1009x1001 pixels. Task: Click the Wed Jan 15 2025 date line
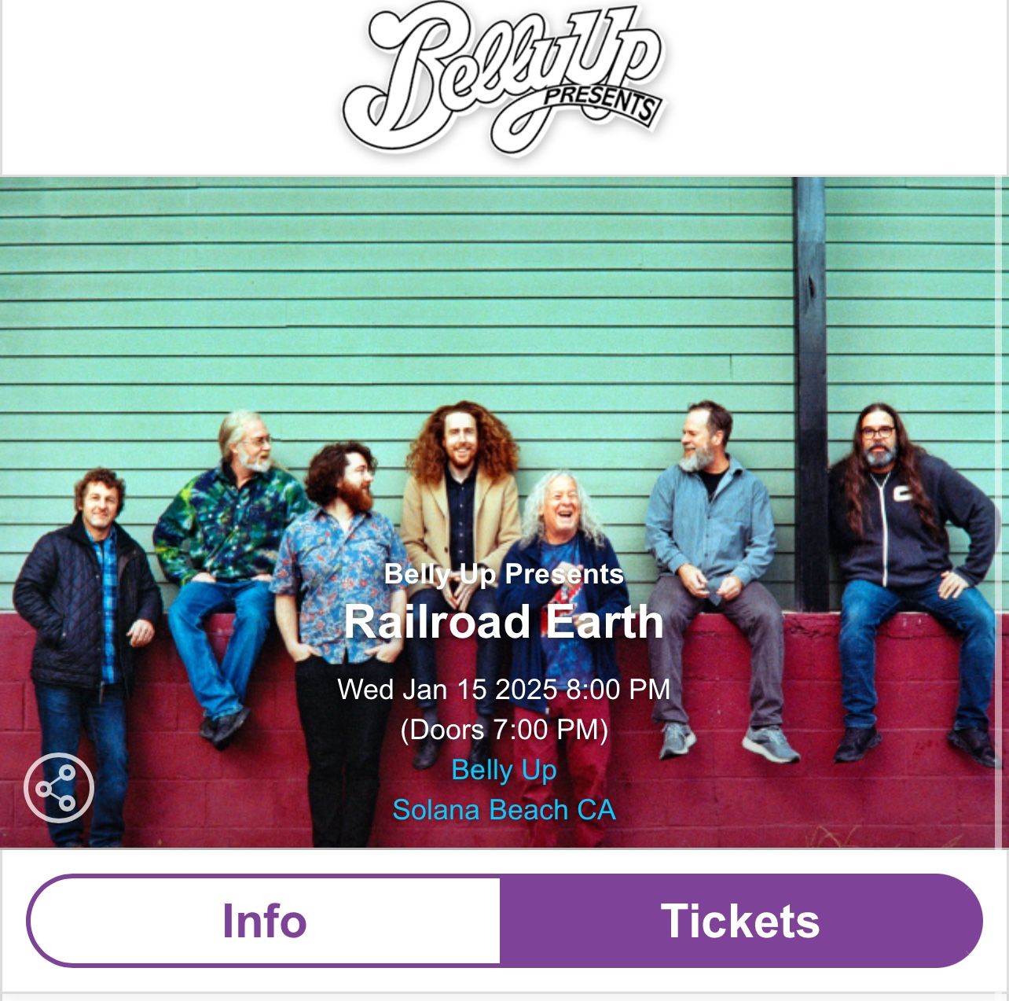tap(504, 690)
